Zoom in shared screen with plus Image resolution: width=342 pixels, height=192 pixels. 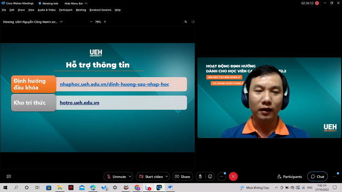point(105,22)
